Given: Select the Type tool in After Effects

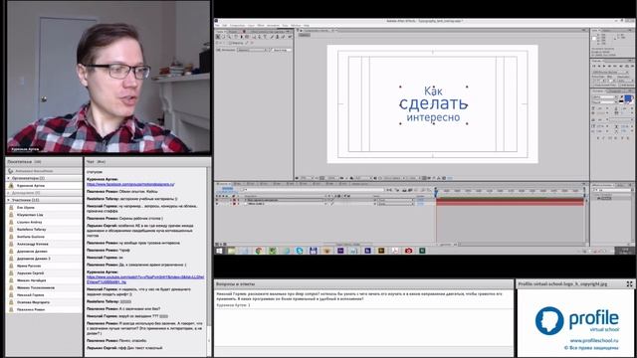Looking at the screenshot, I should tap(265, 37).
